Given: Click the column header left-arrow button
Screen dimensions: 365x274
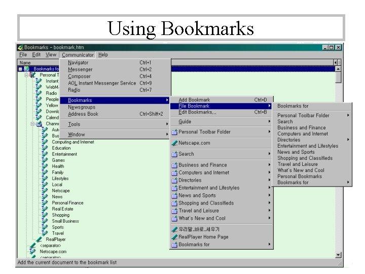Looking at the screenshot, I should pyautogui.click(x=336, y=62).
